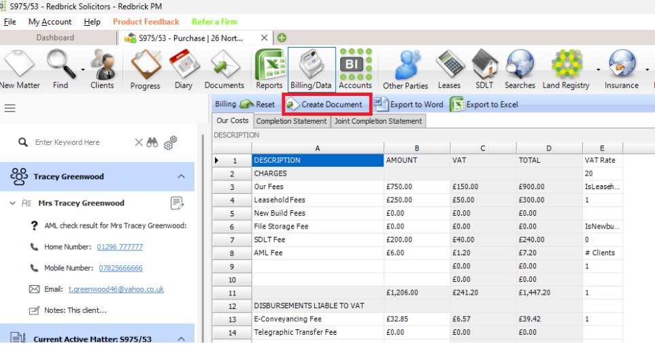Collapse the Tracey Greenwood panel
This screenshot has width=655, height=345.
click(x=181, y=177)
